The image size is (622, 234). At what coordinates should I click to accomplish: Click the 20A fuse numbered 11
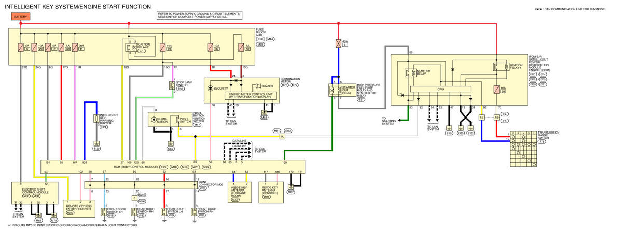coord(74,48)
